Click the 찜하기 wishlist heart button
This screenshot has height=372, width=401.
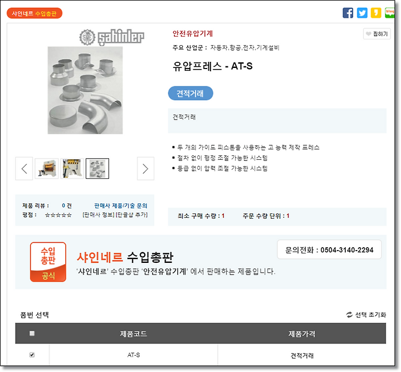pyautogui.click(x=376, y=34)
